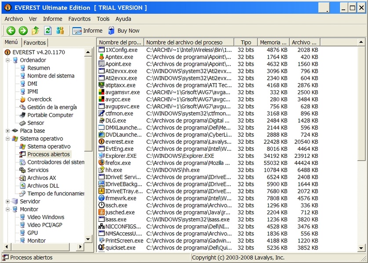Open the Informe menu
Image resolution: width=368 pixels, height=263 pixels.
52,19
